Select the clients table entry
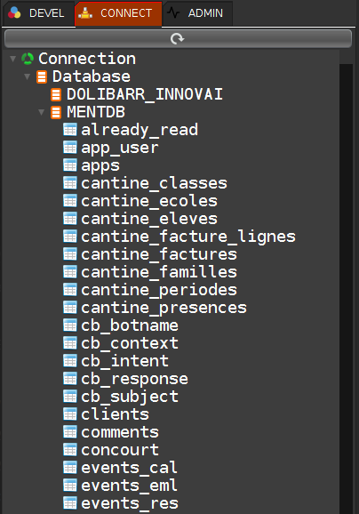Viewport: 359px width, 514px height. pyautogui.click(x=115, y=414)
